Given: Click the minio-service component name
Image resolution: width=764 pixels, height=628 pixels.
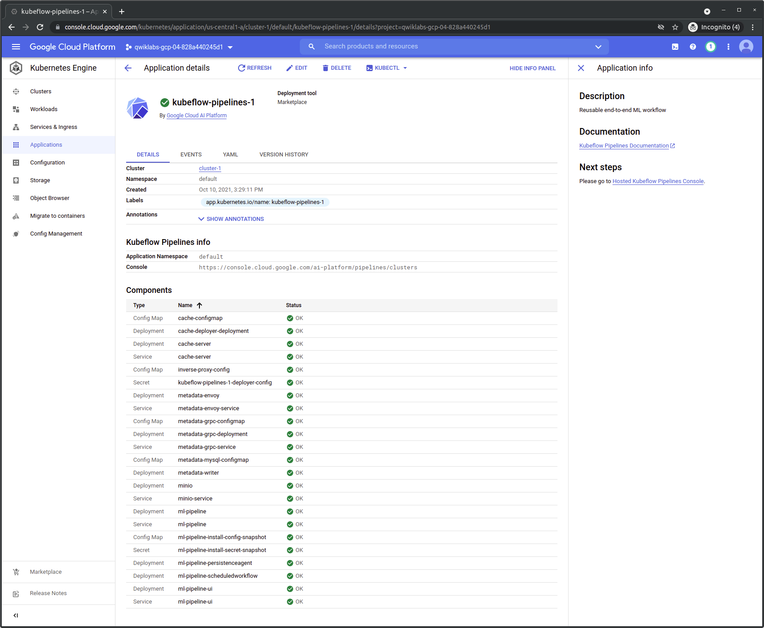Looking at the screenshot, I should 195,499.
